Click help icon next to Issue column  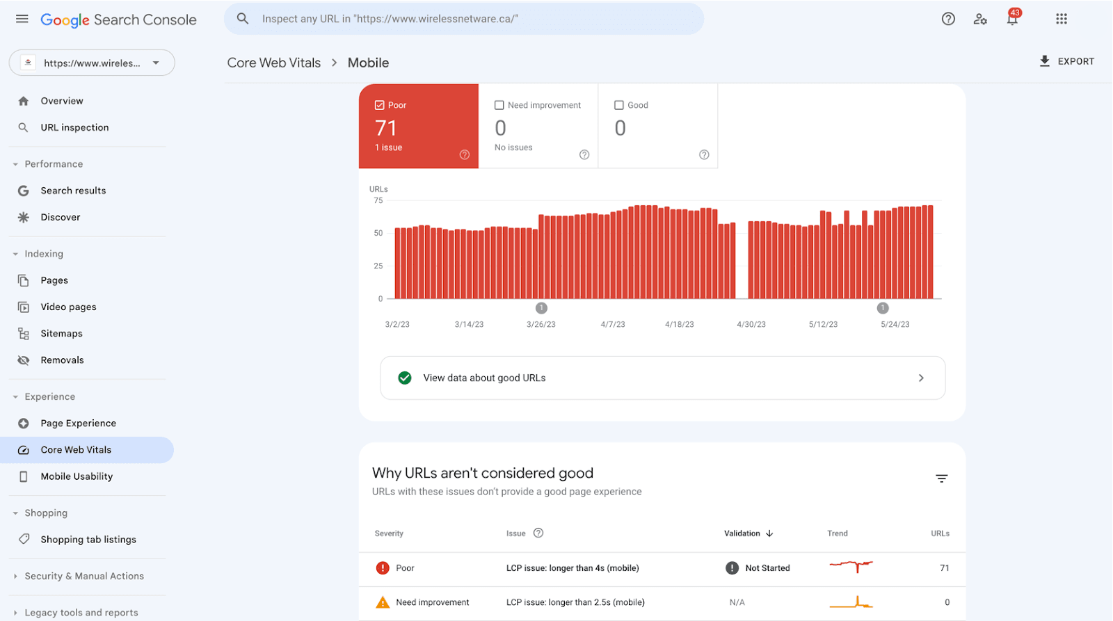538,533
